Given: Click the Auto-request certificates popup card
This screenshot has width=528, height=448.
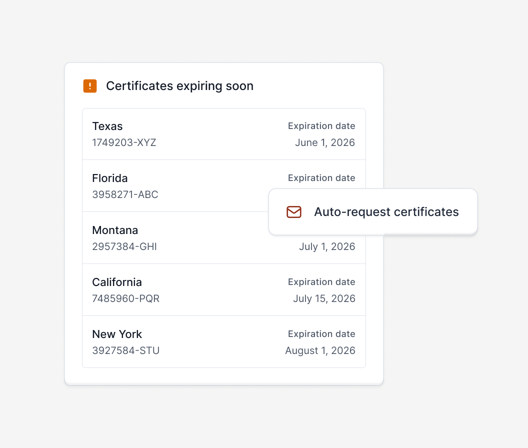Looking at the screenshot, I should point(373,211).
